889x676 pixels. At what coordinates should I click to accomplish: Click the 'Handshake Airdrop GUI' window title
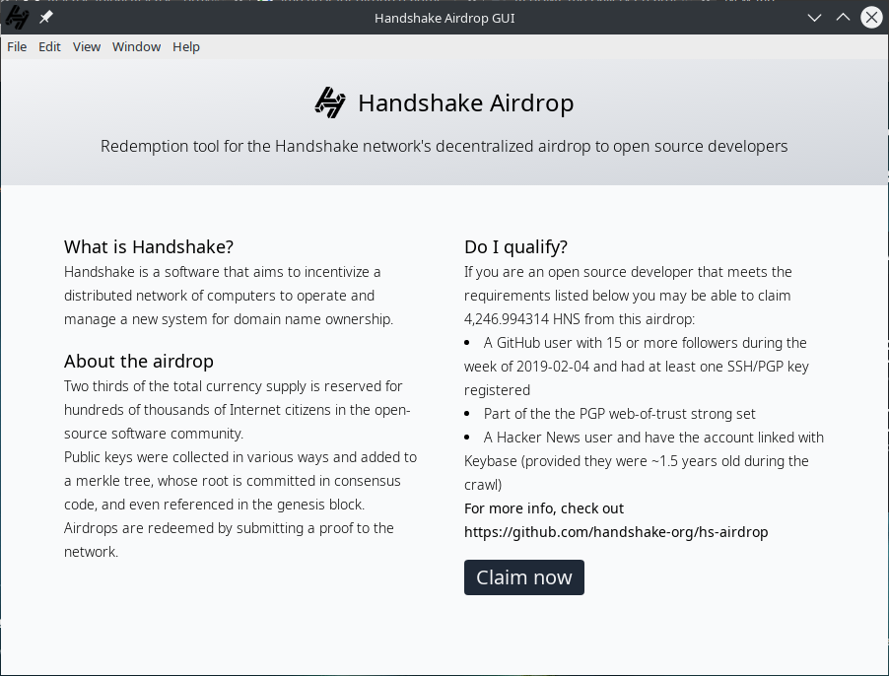pos(444,18)
